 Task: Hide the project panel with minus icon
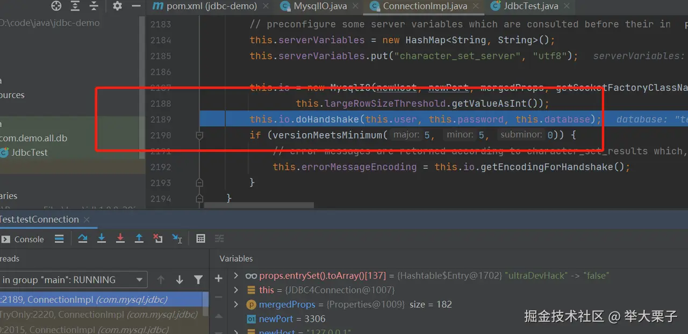pos(136,6)
